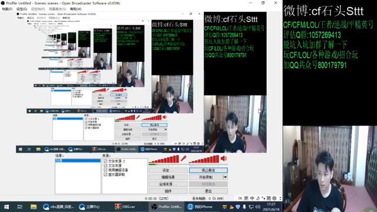Adjust the desktop audio volume bar slider
This screenshot has height=212, width=377.
[204, 159]
